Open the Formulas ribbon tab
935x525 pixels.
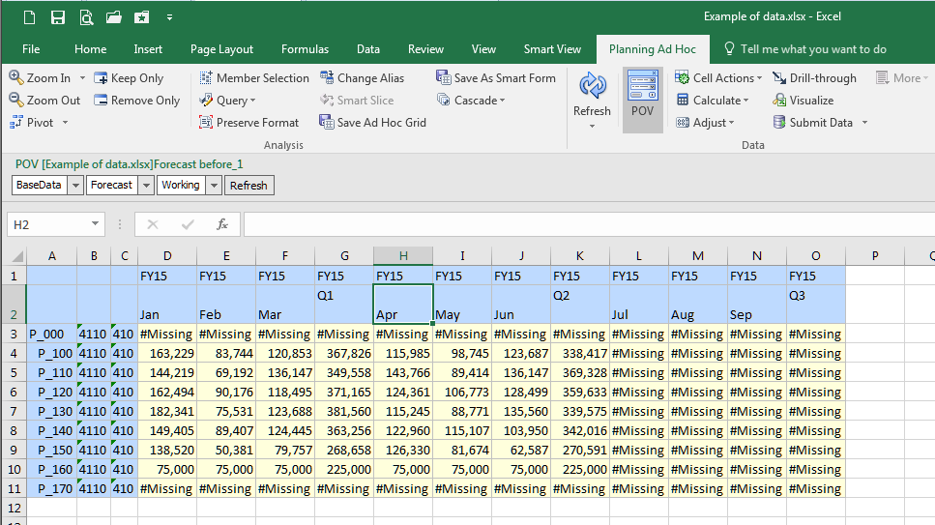tap(305, 49)
